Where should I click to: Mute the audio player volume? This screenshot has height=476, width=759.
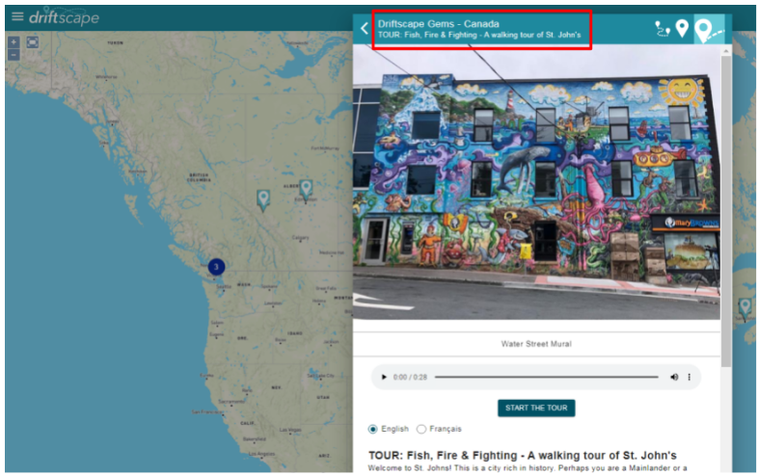coord(674,377)
